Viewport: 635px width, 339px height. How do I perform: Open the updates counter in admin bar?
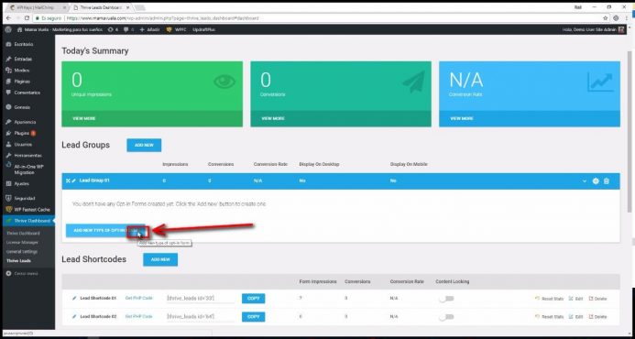point(113,29)
